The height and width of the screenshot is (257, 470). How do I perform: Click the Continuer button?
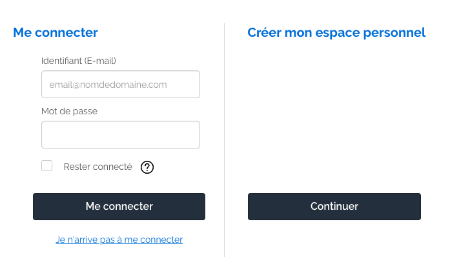coord(334,207)
